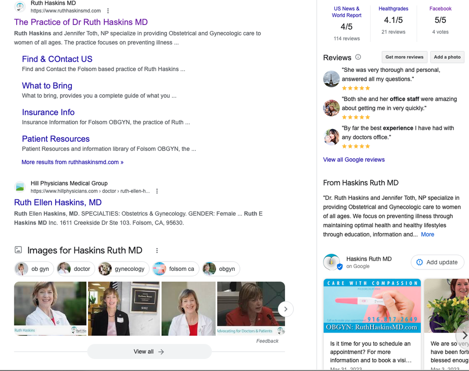
Task: Open the first image thumbnail captioned Ruth Haskins
Action: pos(50,308)
